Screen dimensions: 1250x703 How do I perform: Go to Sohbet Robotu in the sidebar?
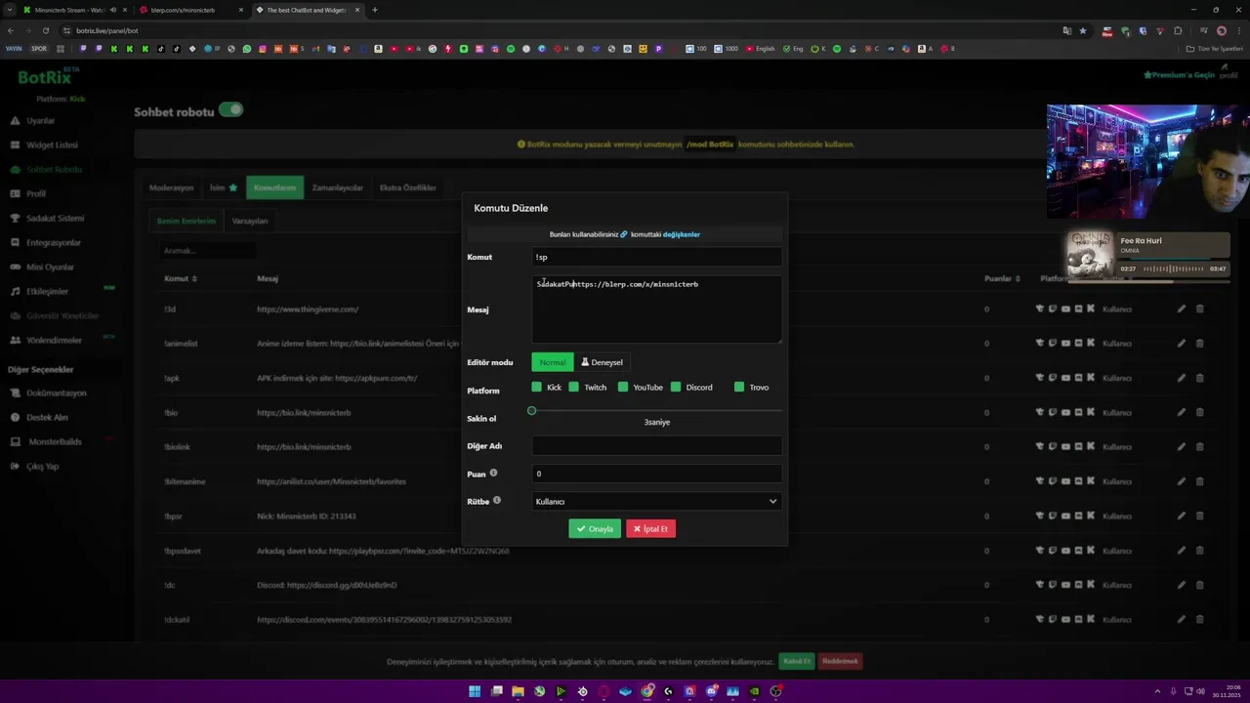(46, 169)
